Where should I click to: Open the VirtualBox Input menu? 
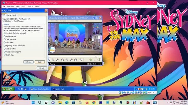23,6
